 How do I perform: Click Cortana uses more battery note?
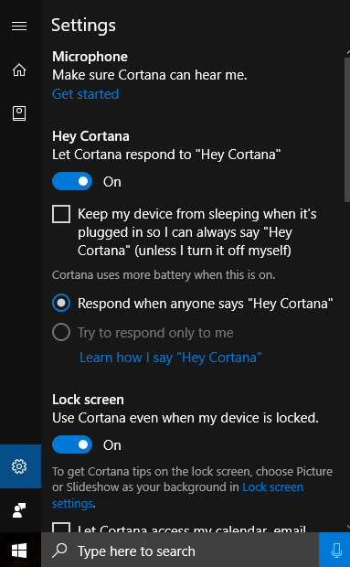[x=164, y=275]
